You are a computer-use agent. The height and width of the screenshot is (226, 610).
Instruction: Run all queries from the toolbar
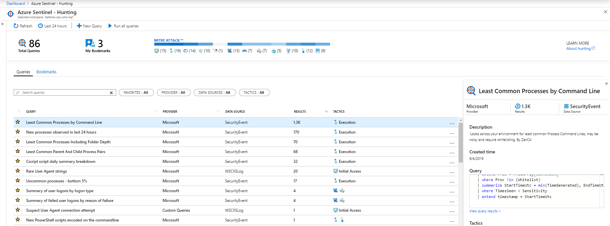click(123, 26)
